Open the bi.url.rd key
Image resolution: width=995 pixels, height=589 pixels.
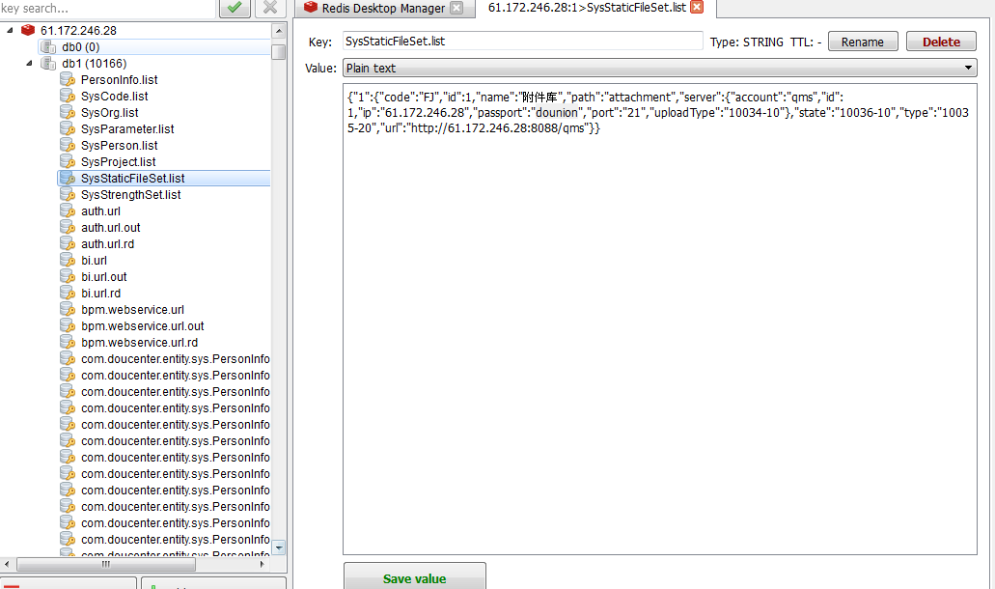[101, 294]
